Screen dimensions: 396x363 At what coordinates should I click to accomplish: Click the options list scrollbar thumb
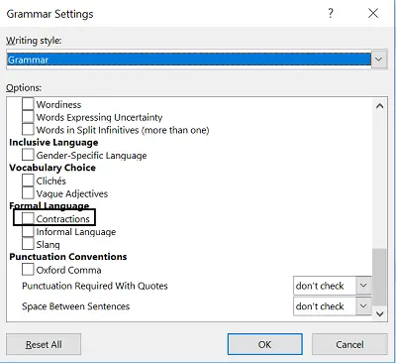coord(379,277)
